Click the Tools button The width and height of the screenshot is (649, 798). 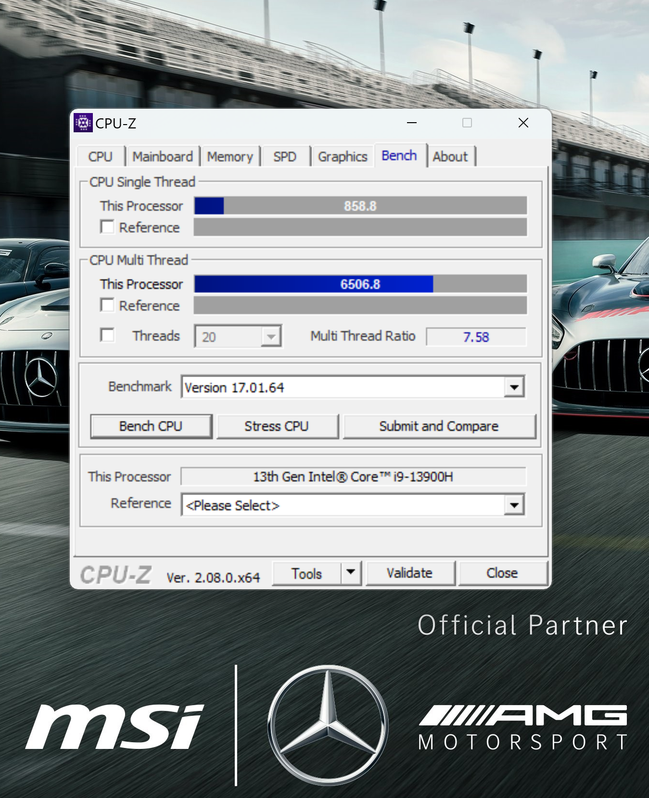[x=307, y=573]
